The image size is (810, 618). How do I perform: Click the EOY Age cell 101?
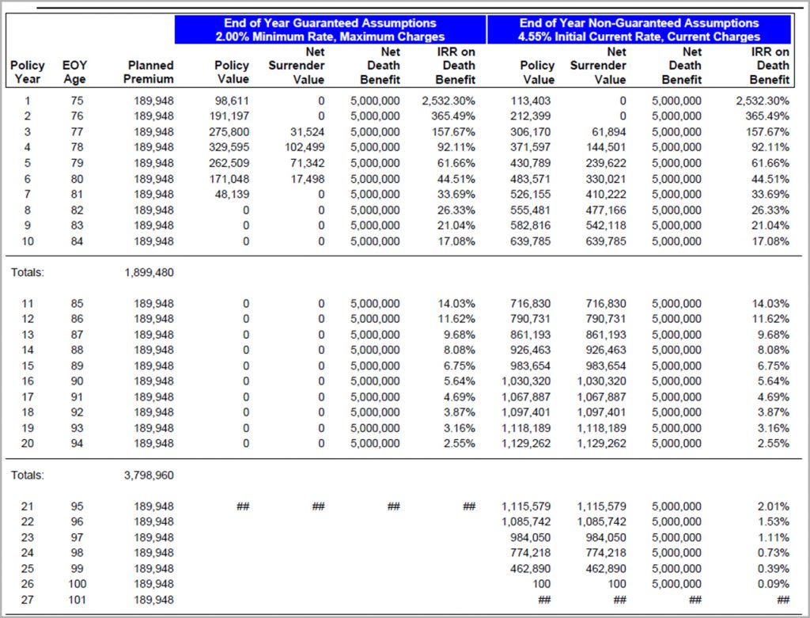[77, 600]
